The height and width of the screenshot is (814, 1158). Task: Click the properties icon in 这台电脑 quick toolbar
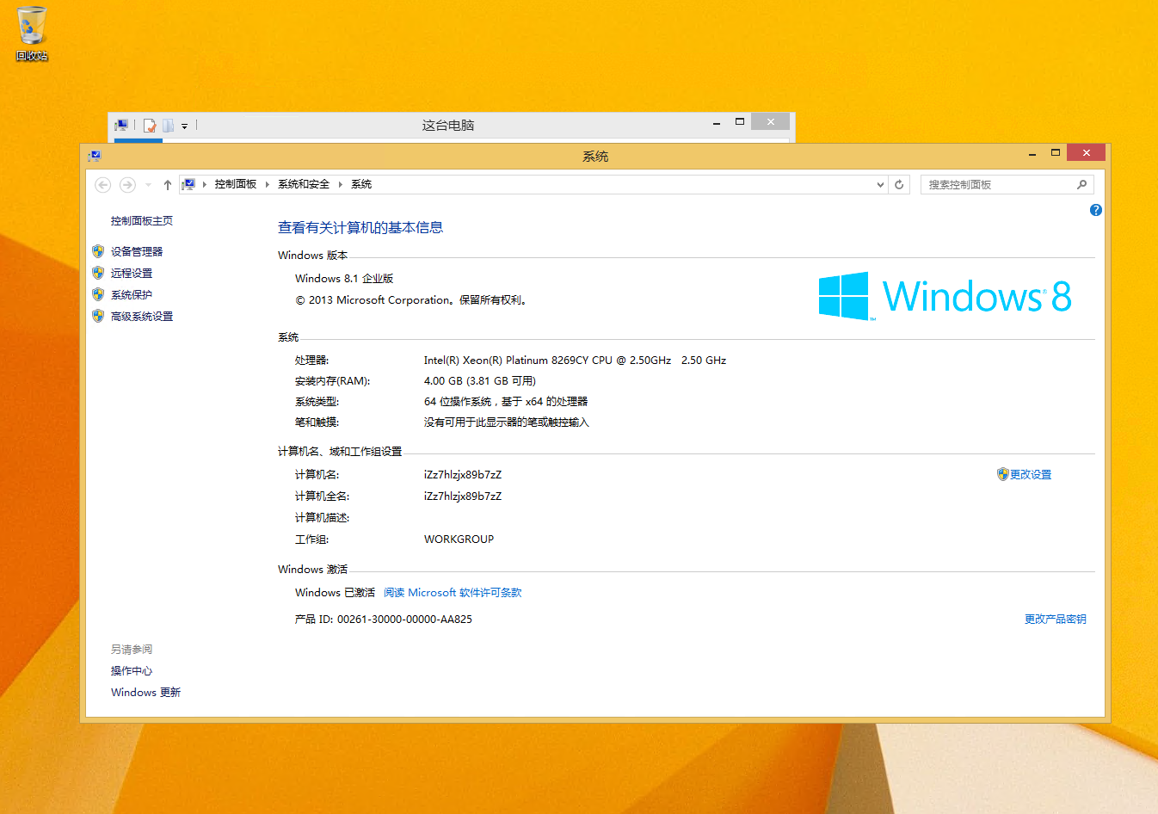pos(150,125)
